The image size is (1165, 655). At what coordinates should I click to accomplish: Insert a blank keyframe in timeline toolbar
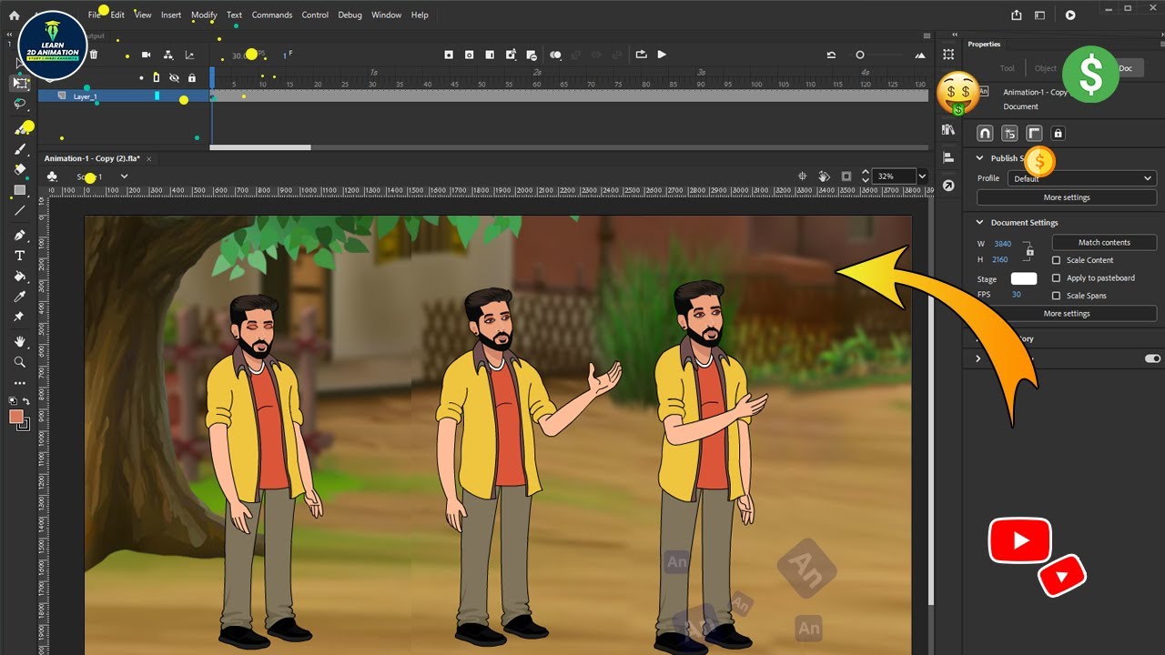coord(469,55)
